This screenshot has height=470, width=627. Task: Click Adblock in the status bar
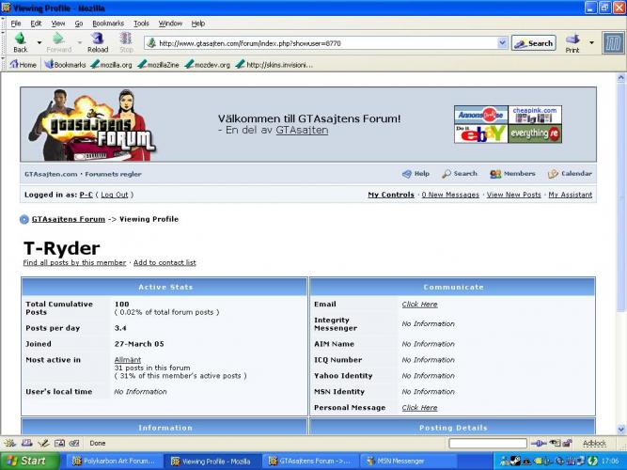point(594,443)
